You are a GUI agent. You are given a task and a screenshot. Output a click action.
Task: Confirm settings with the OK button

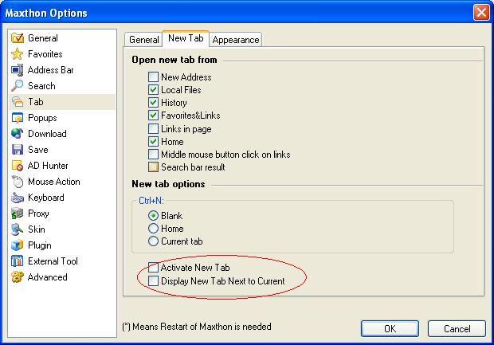coord(390,328)
